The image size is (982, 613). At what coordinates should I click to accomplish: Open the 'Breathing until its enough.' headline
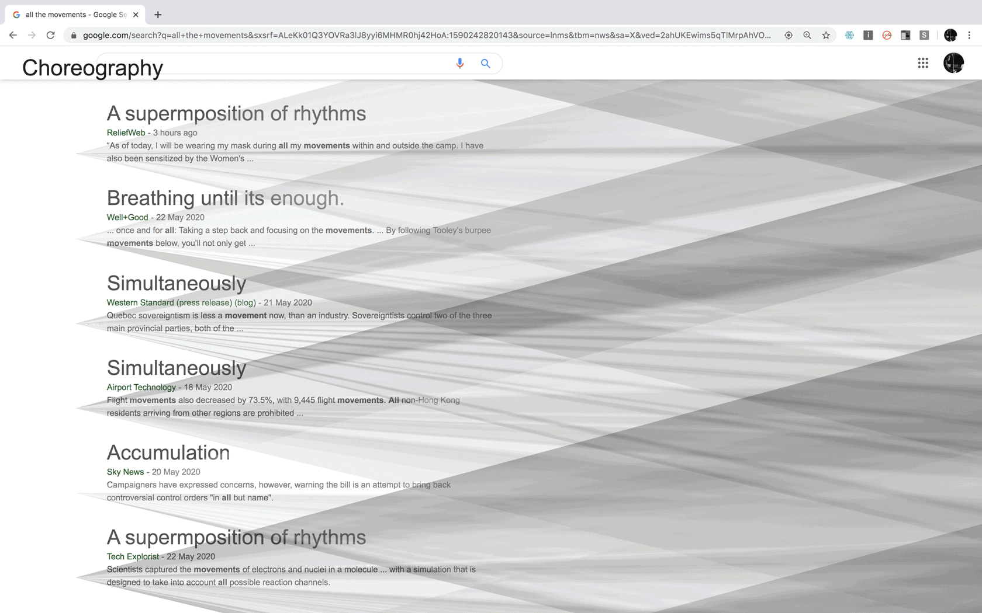point(225,198)
